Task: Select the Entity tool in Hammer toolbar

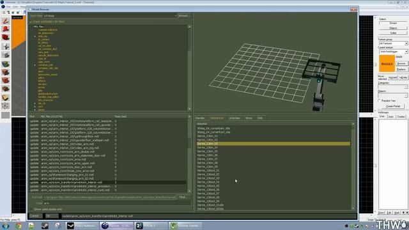Action: (6, 47)
